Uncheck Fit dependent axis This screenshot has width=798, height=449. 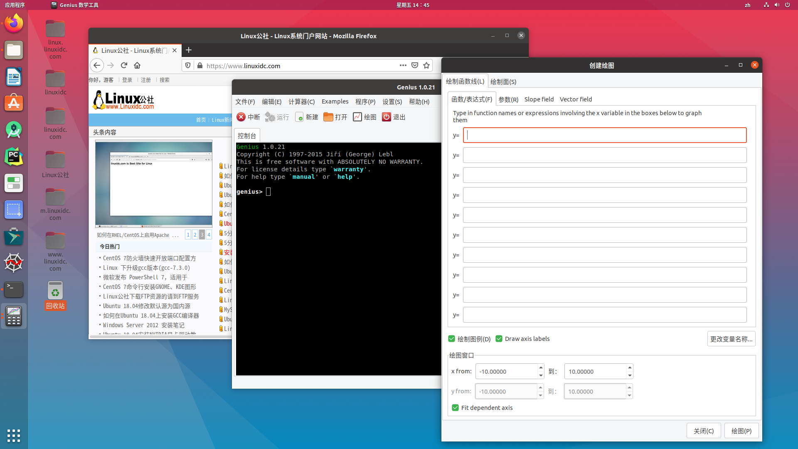pyautogui.click(x=455, y=407)
